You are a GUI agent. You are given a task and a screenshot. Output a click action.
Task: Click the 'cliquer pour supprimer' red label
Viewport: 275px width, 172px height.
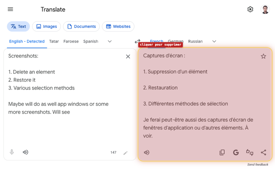(160, 45)
